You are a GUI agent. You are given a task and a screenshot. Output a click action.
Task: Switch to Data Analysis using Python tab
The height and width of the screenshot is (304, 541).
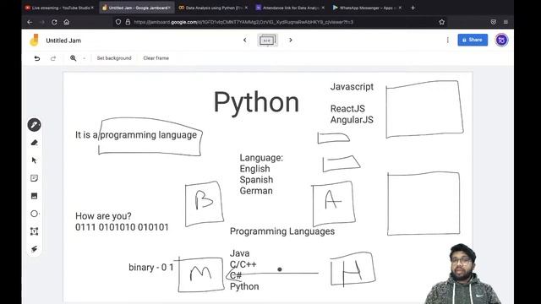(210, 8)
